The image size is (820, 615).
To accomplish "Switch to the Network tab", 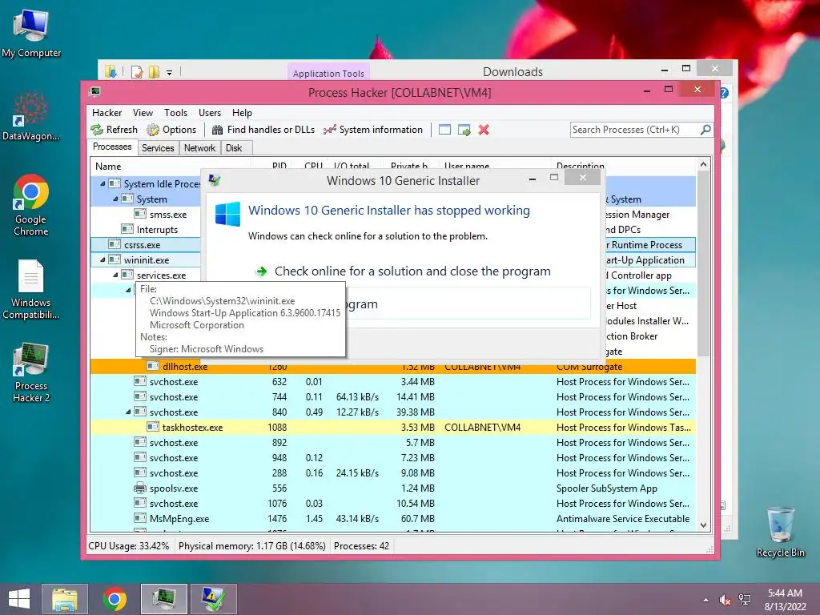I will (199, 148).
